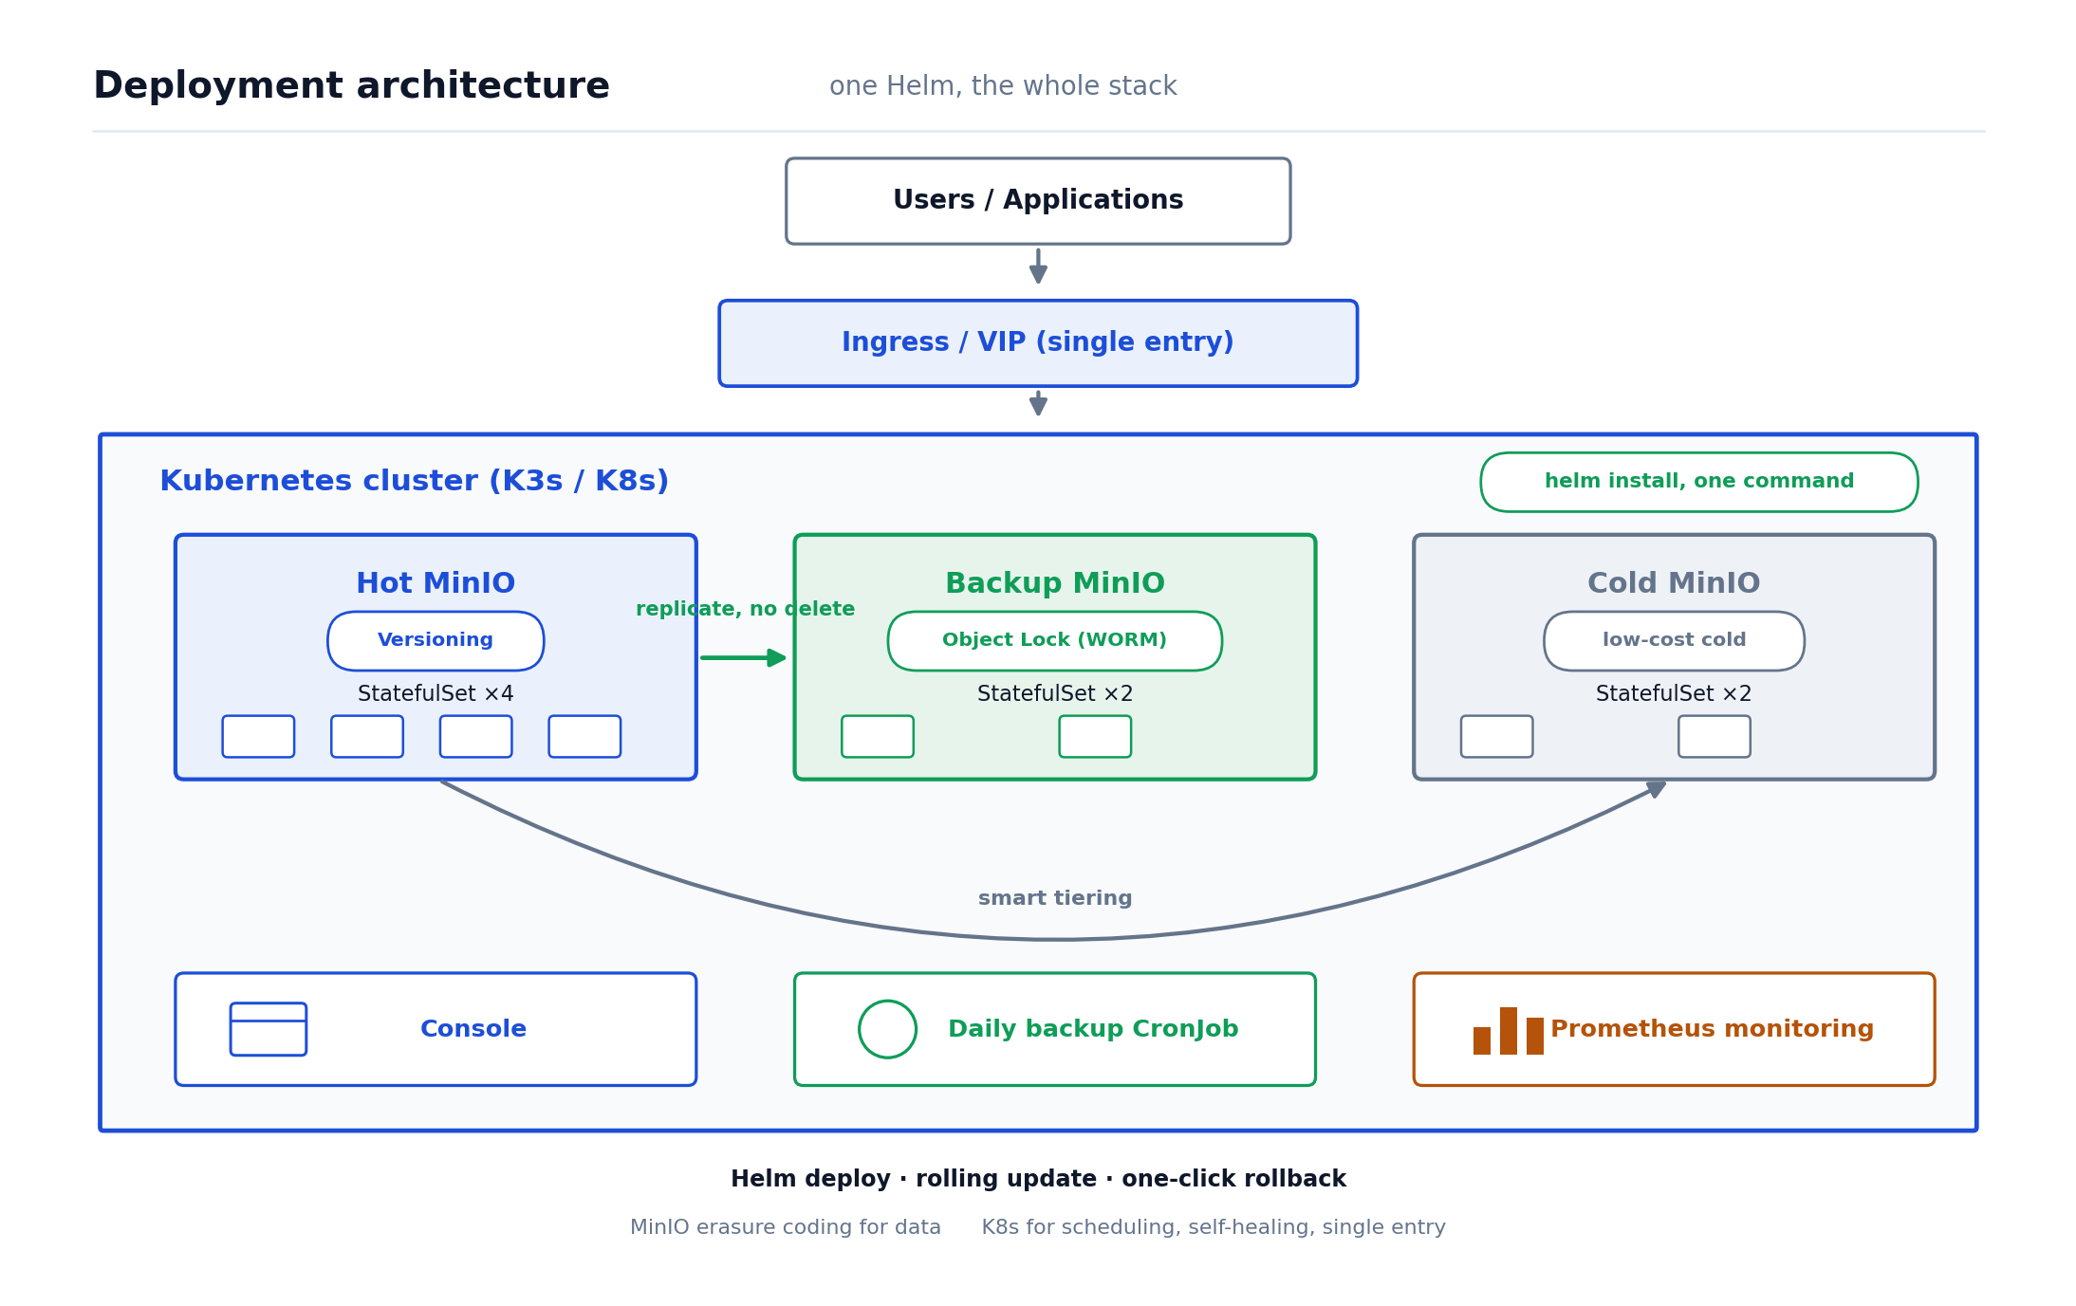Click the Kubernetes cluster (K3s / K8s) heading

pyautogui.click(x=414, y=481)
